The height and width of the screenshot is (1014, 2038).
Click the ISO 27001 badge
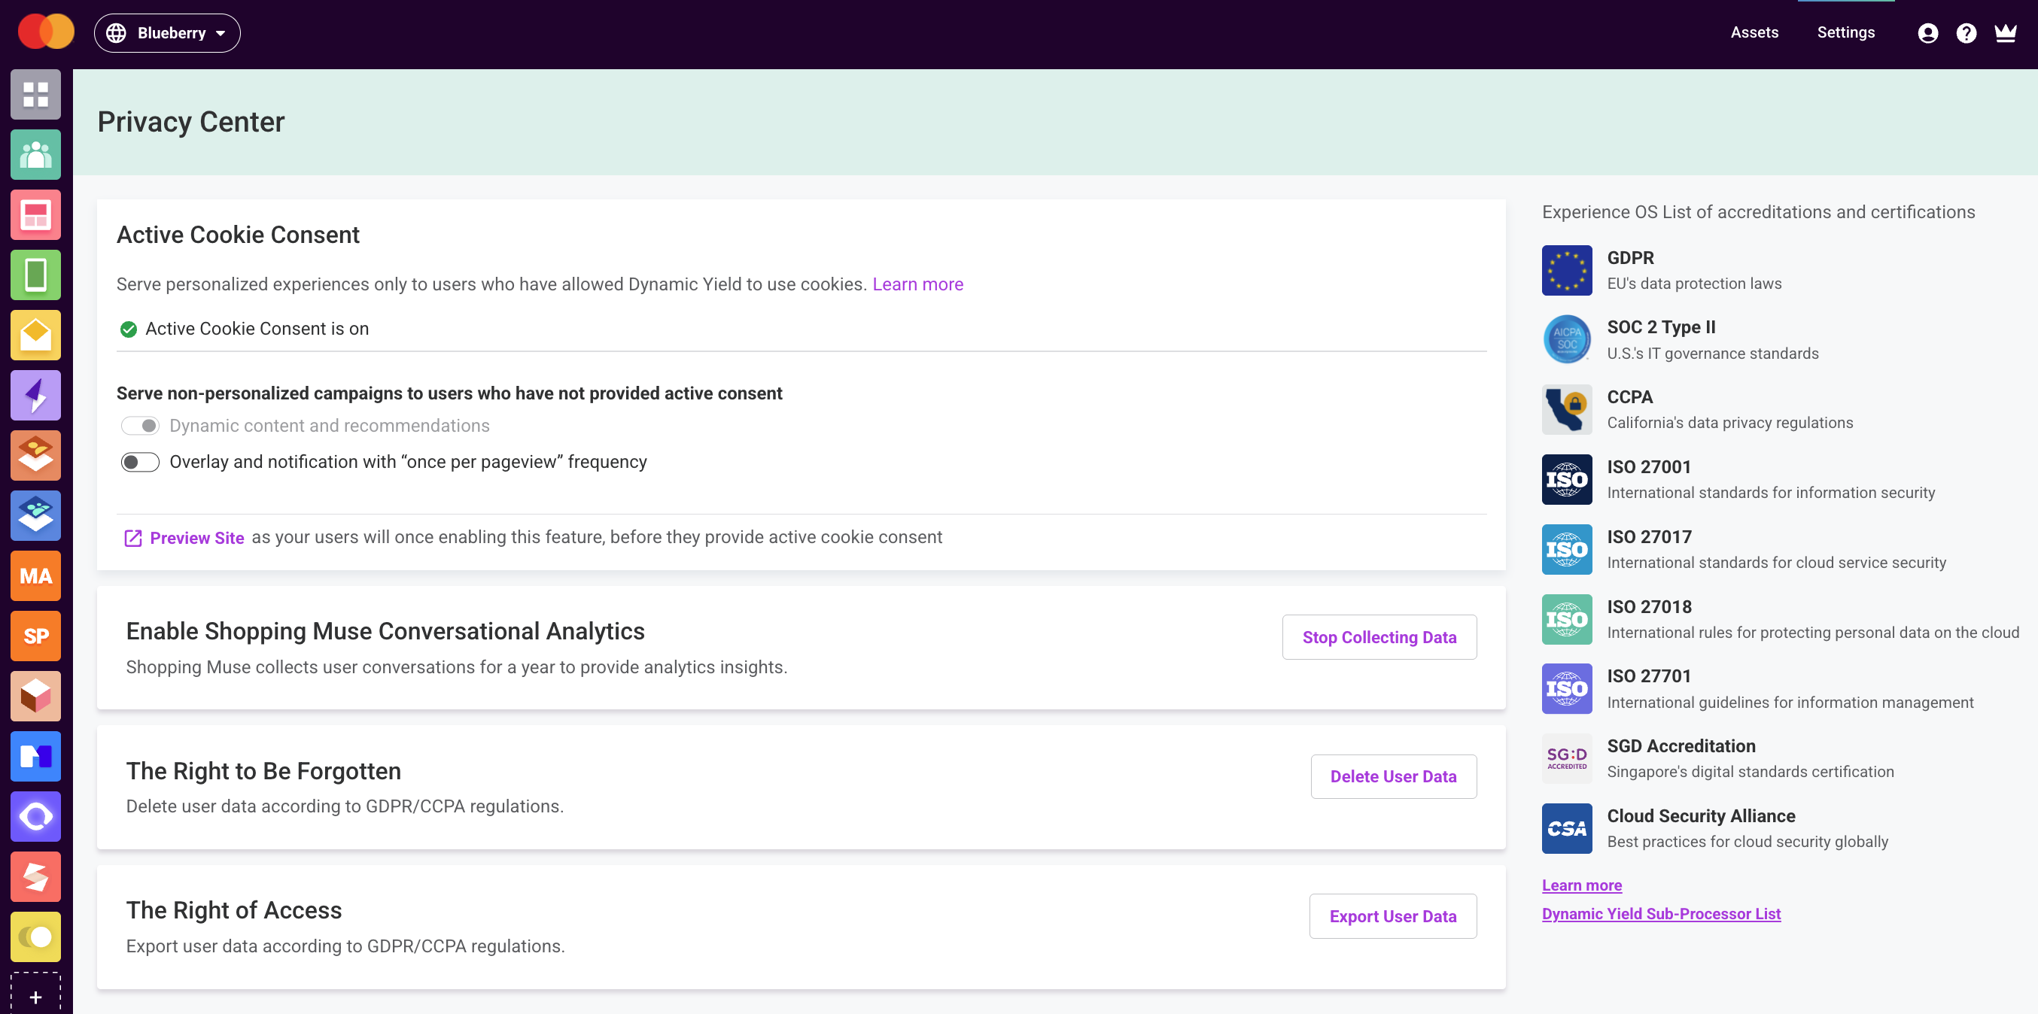(1566, 479)
